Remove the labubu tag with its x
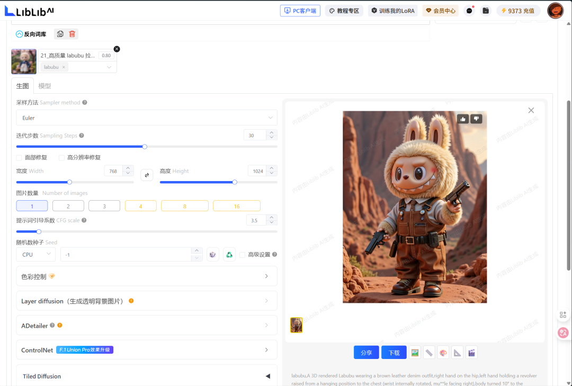The width and height of the screenshot is (572, 386). pos(64,67)
